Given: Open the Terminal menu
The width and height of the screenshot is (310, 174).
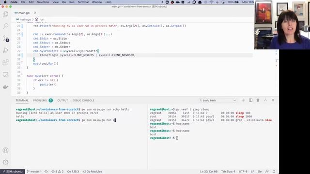Looking at the screenshot, I should (83, 2).
